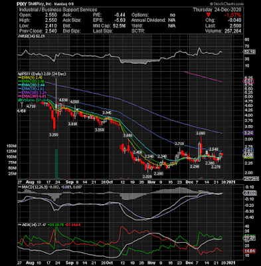Click the High: label
Viewport: 261px width, 266px height.
coord(25,21)
